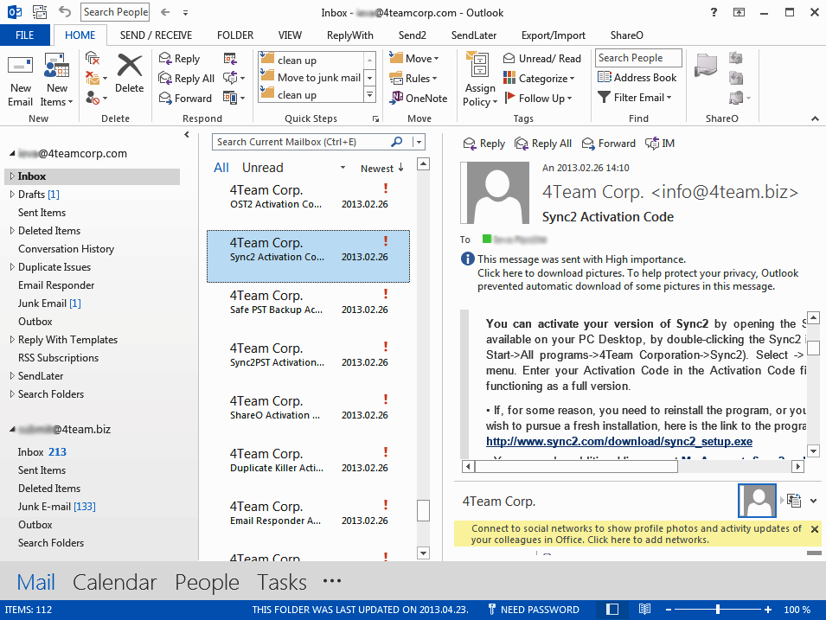The width and height of the screenshot is (826, 620).
Task: Switch to the FOLDER tab
Action: [x=235, y=35]
